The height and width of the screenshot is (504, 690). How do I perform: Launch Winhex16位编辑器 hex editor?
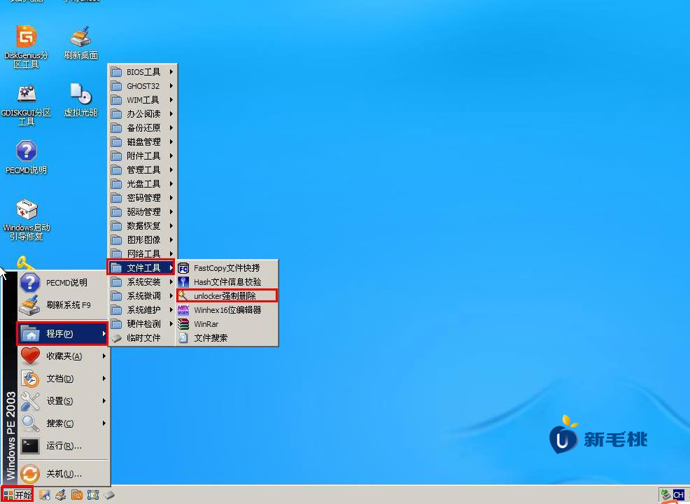pos(227,310)
